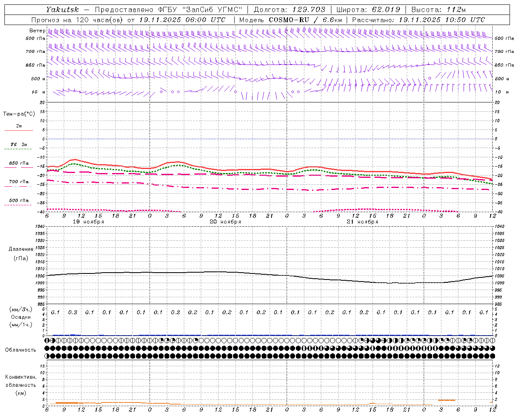516x413 pixels.
Task: Select the 850 гПа temperature legend entry
Action: click(19, 163)
